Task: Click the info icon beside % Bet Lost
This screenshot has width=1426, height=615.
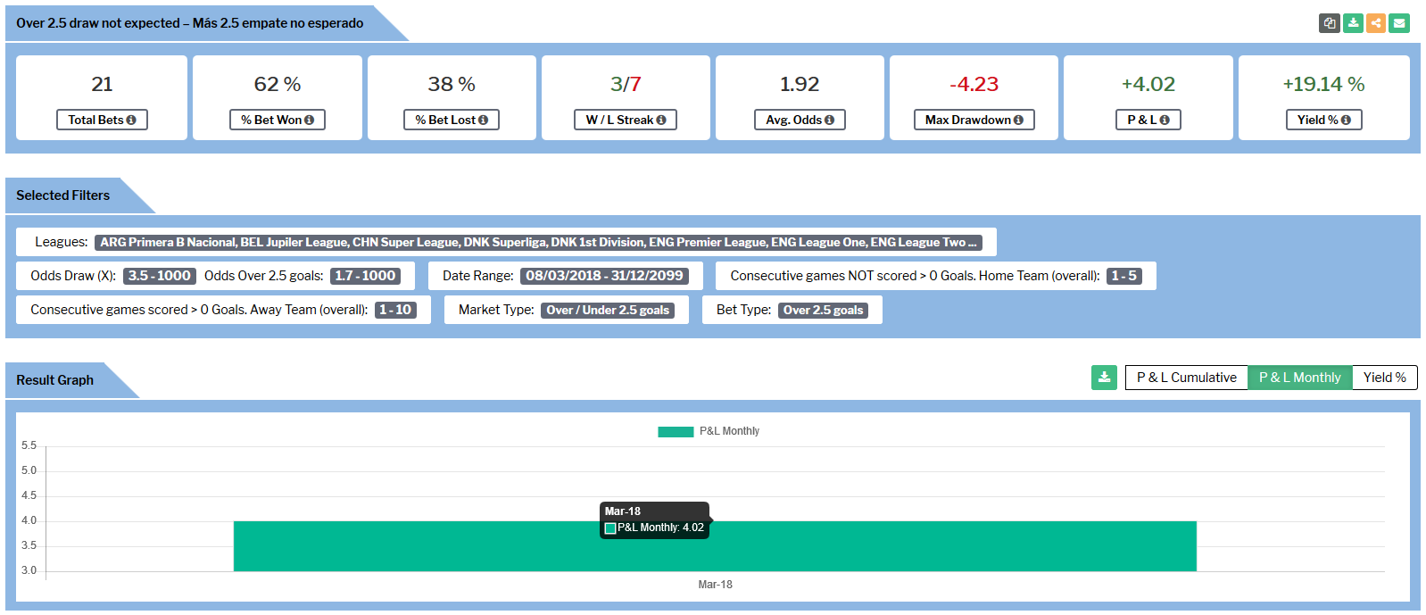Action: coord(483,120)
